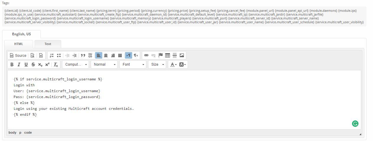Click the Unlink icon
This screenshot has width=373, height=141.
coord(153,55)
